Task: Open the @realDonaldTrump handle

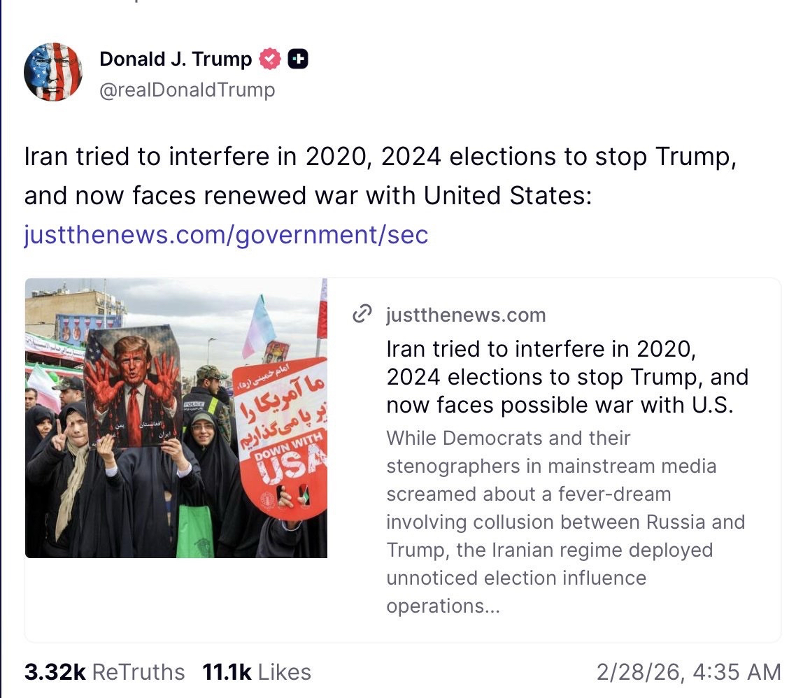Action: click(x=187, y=90)
